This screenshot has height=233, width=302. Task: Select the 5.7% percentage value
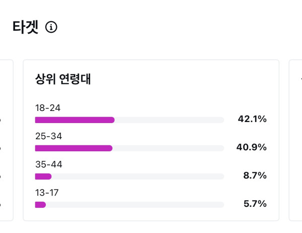pos(255,204)
